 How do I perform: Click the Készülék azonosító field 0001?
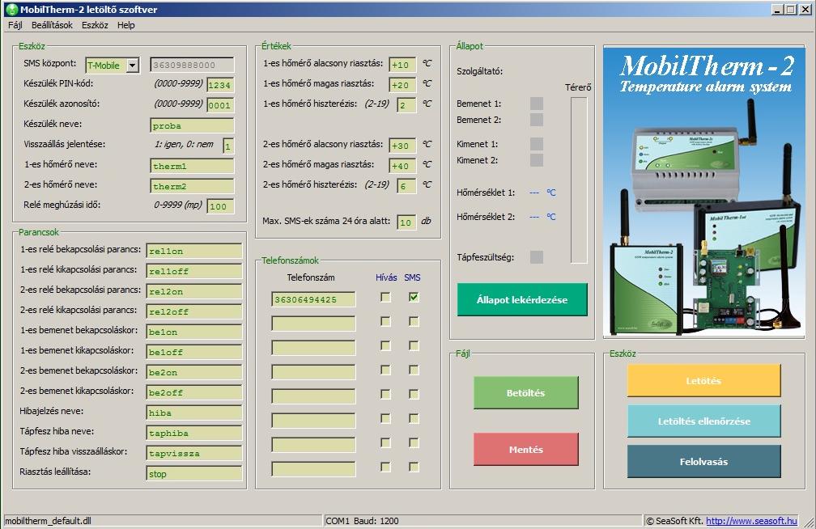[220, 106]
